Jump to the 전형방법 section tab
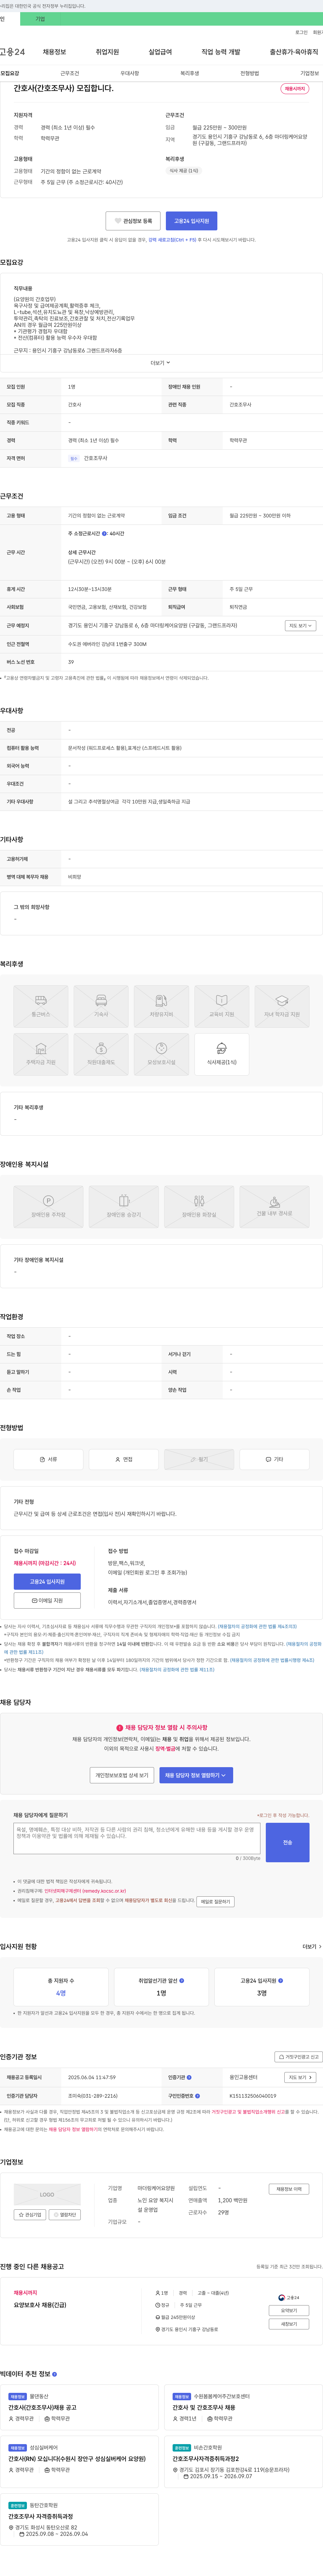The image size is (323, 2576). click(x=249, y=73)
